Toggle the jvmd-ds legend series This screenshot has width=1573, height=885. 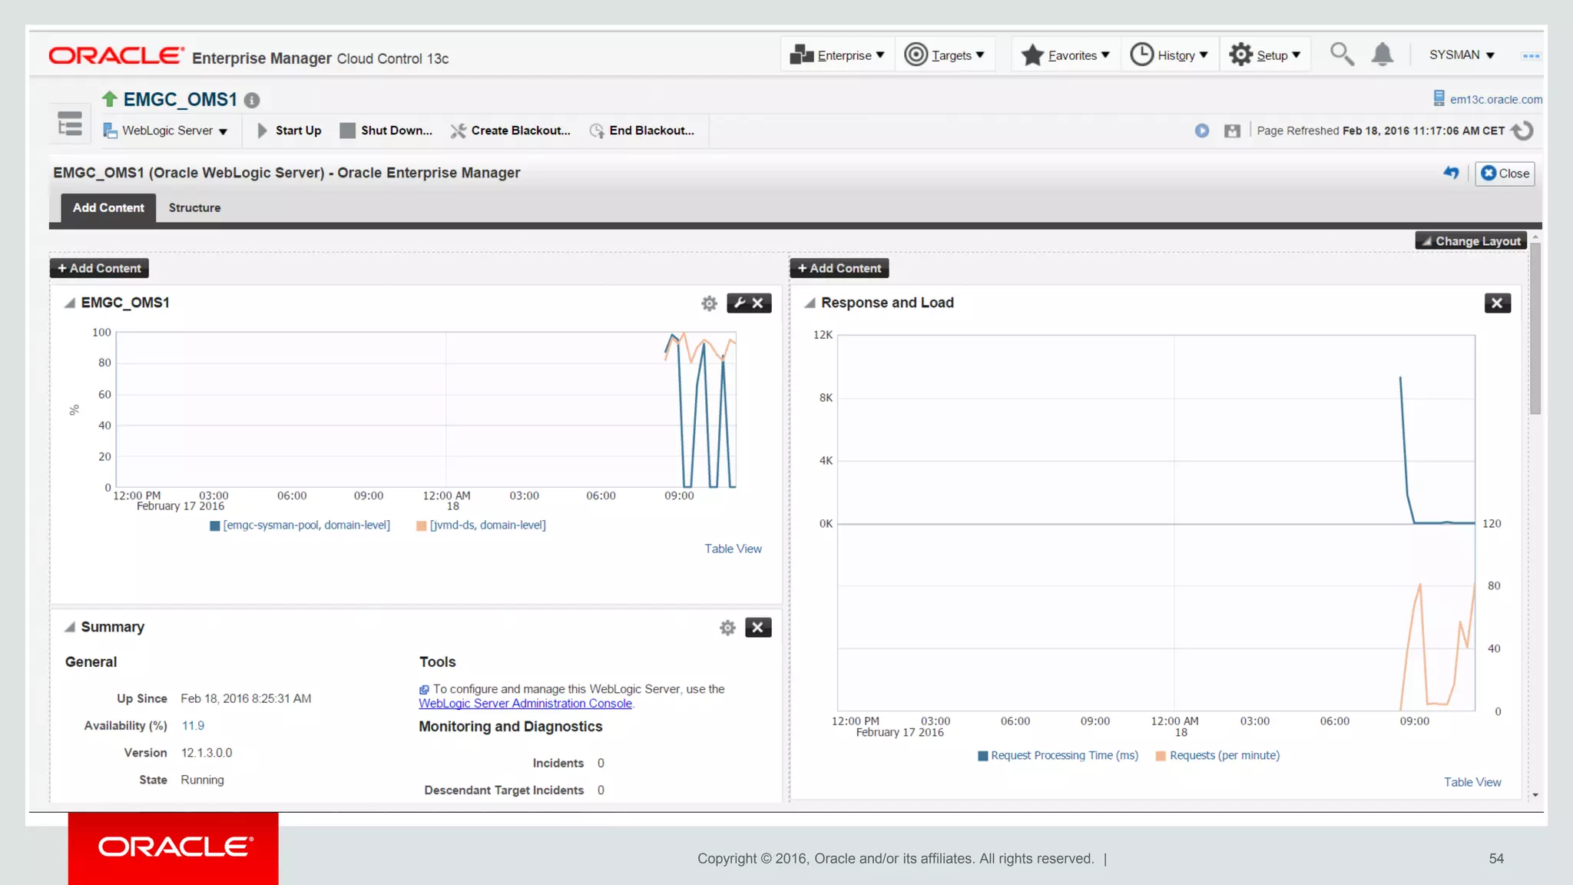487,525
